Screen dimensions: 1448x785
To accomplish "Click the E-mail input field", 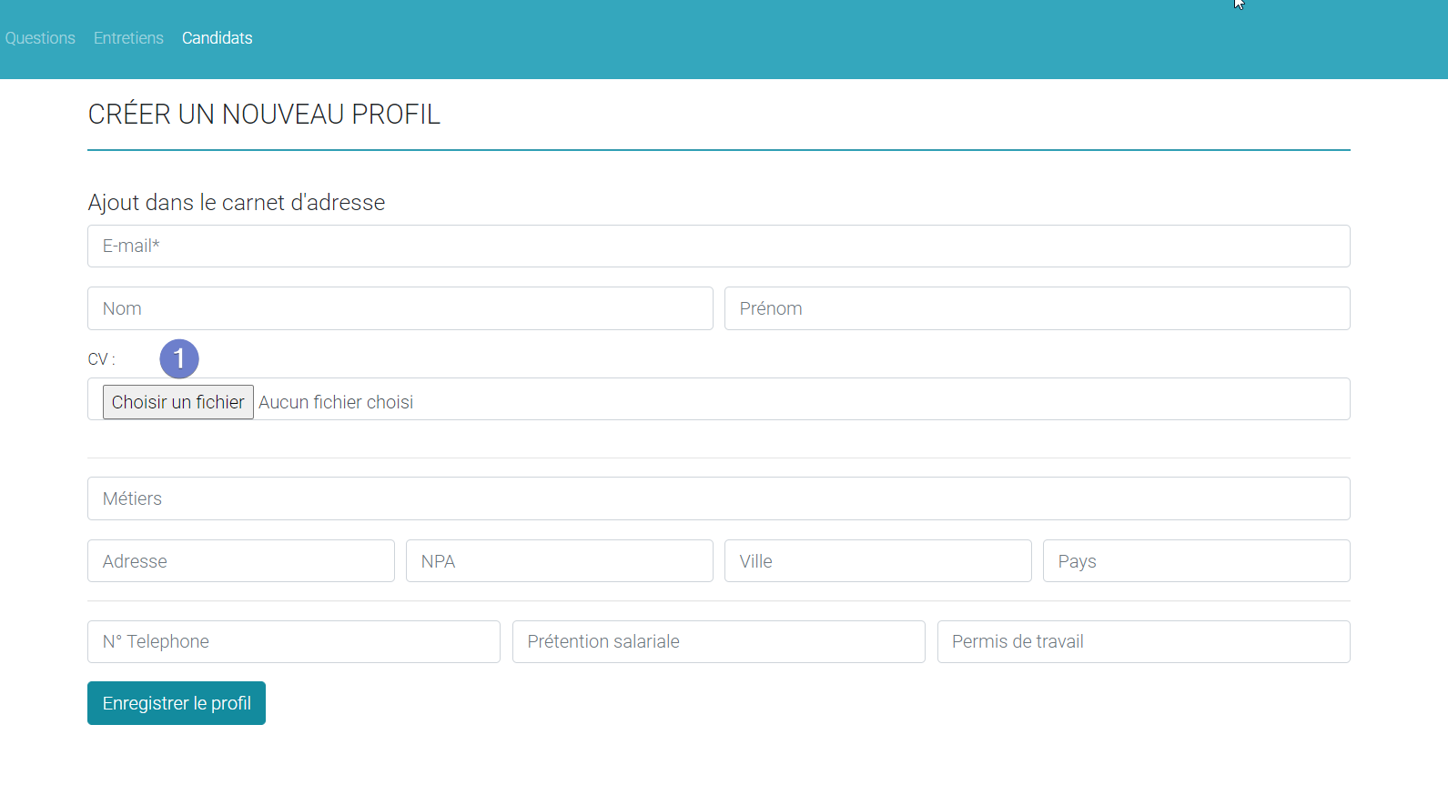I will [x=719, y=247].
